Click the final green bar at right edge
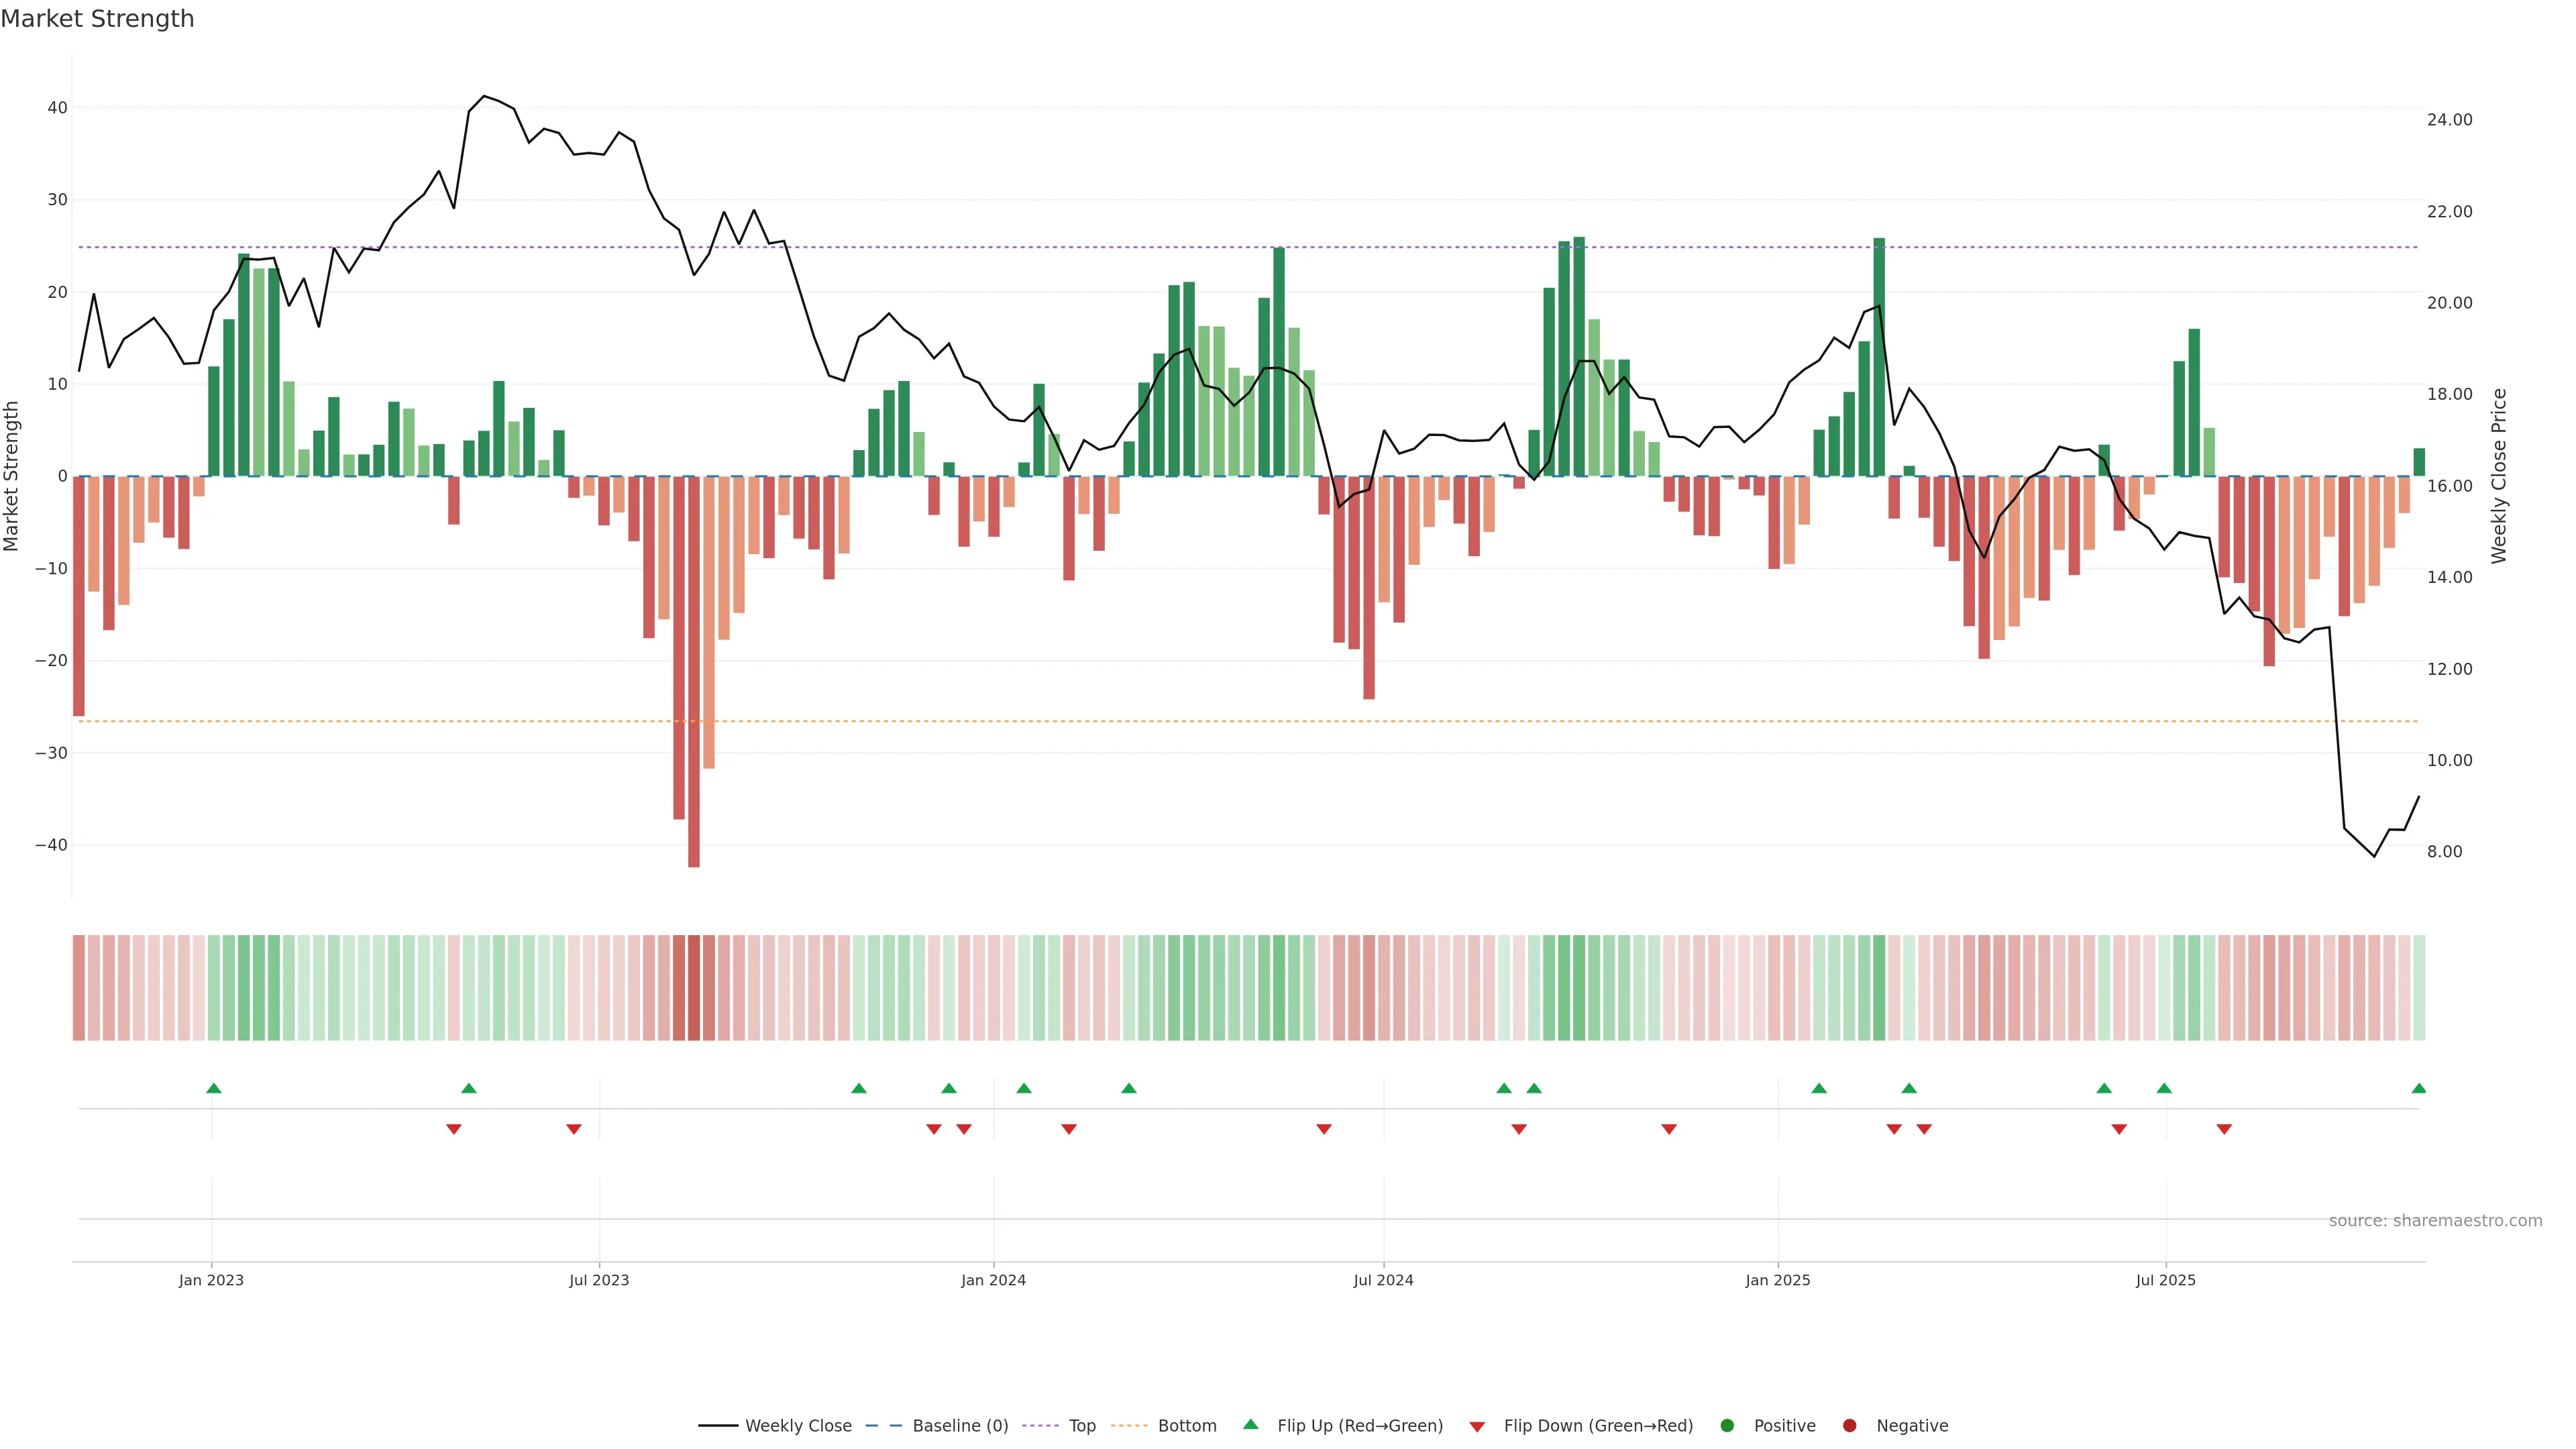The image size is (2576, 1449). click(2419, 462)
